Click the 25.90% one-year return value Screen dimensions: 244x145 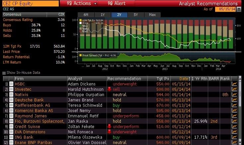coord(201,121)
